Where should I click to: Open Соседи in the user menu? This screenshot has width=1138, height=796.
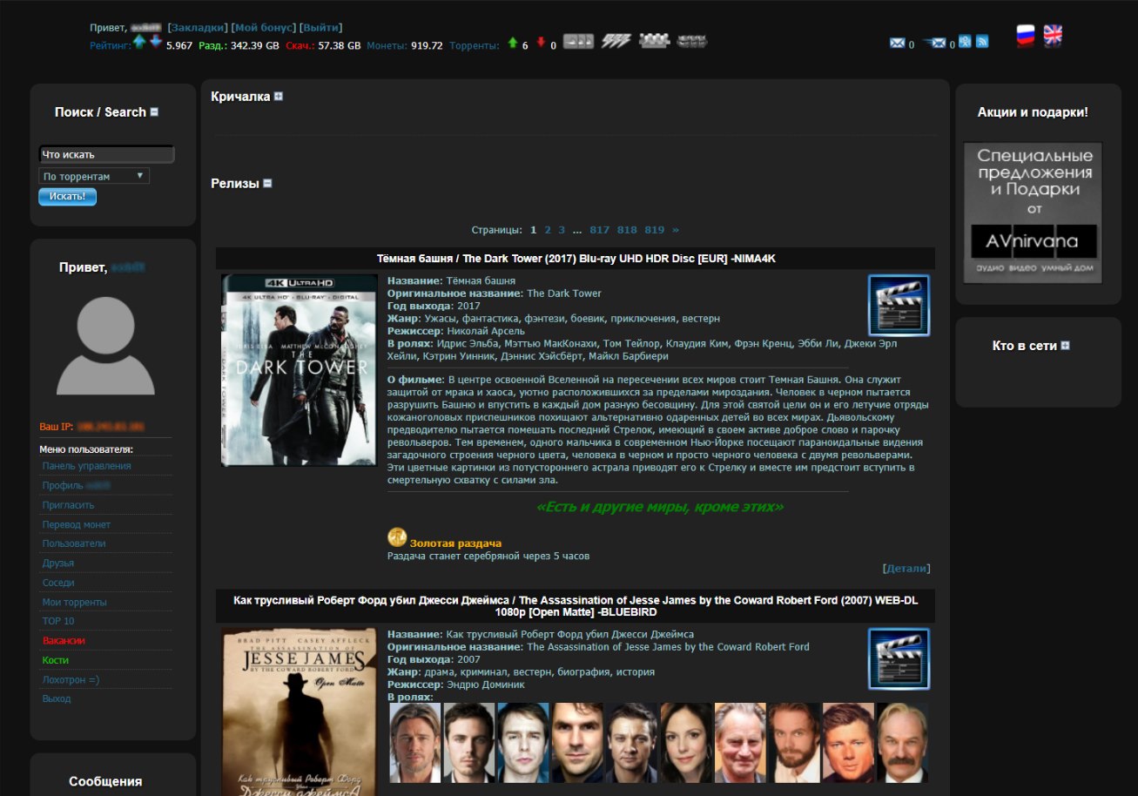coord(58,583)
